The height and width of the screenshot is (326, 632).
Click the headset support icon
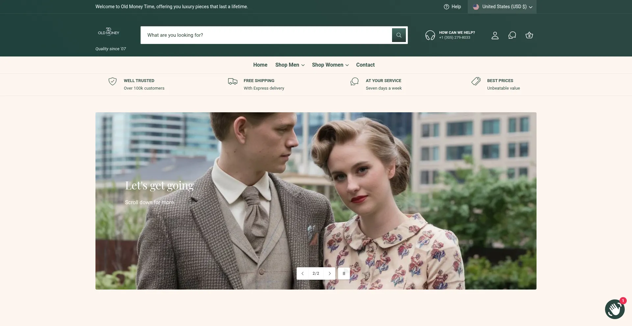coord(430,35)
